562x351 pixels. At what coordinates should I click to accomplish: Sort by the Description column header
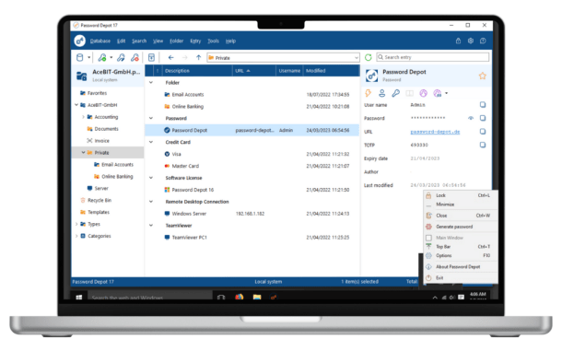(x=197, y=71)
